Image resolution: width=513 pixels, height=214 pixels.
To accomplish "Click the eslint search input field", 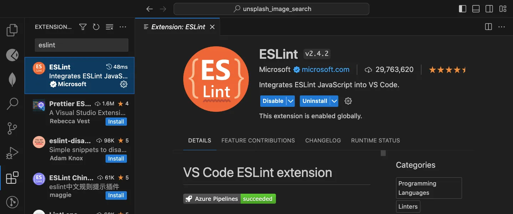I will point(81,45).
